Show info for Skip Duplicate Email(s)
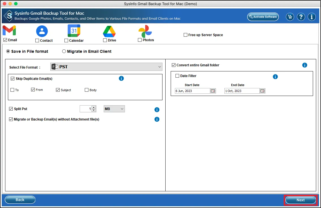This screenshot has height=208, width=321. click(x=121, y=78)
